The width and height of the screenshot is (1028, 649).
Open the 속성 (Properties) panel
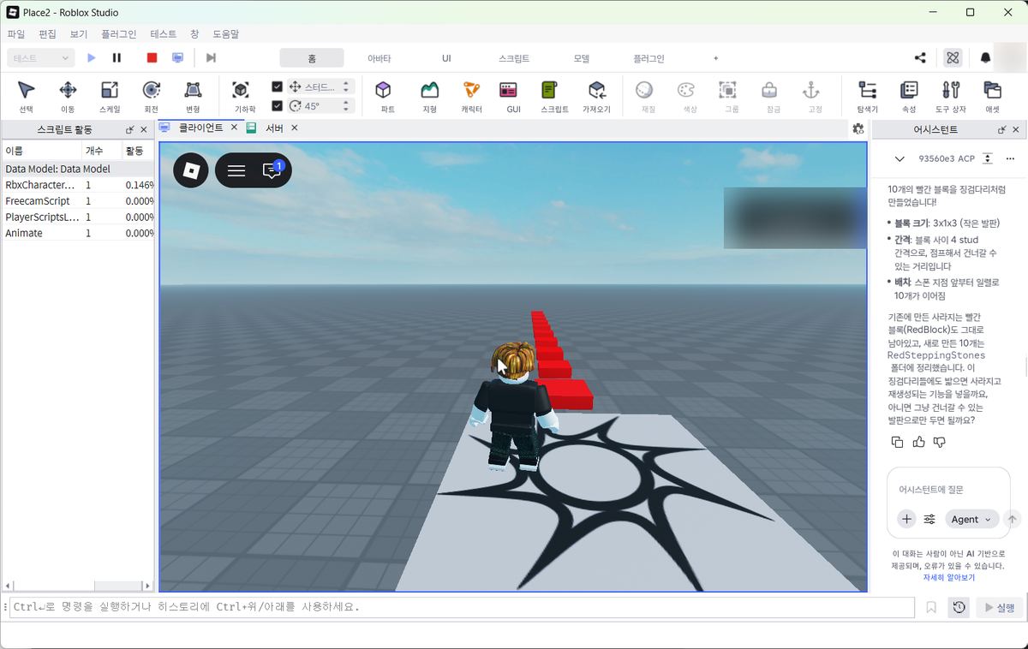(909, 96)
